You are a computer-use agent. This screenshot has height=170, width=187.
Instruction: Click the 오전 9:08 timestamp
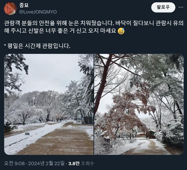(x=14, y=163)
